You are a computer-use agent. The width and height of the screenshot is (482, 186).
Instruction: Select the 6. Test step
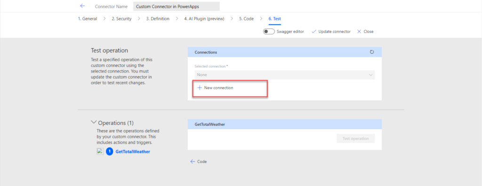tap(274, 19)
